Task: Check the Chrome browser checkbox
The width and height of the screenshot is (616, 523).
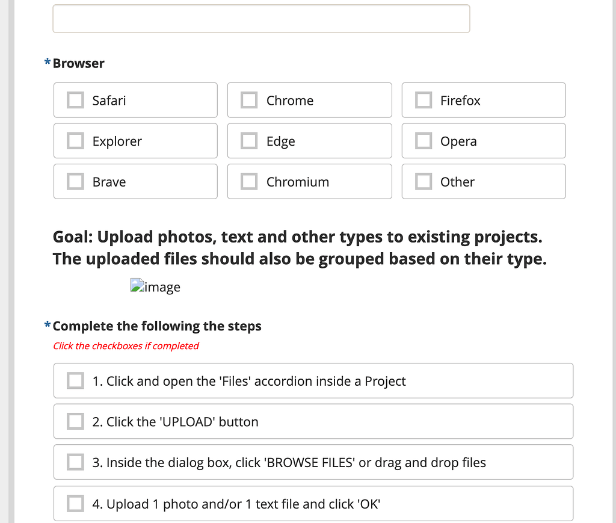Action: tap(248, 100)
